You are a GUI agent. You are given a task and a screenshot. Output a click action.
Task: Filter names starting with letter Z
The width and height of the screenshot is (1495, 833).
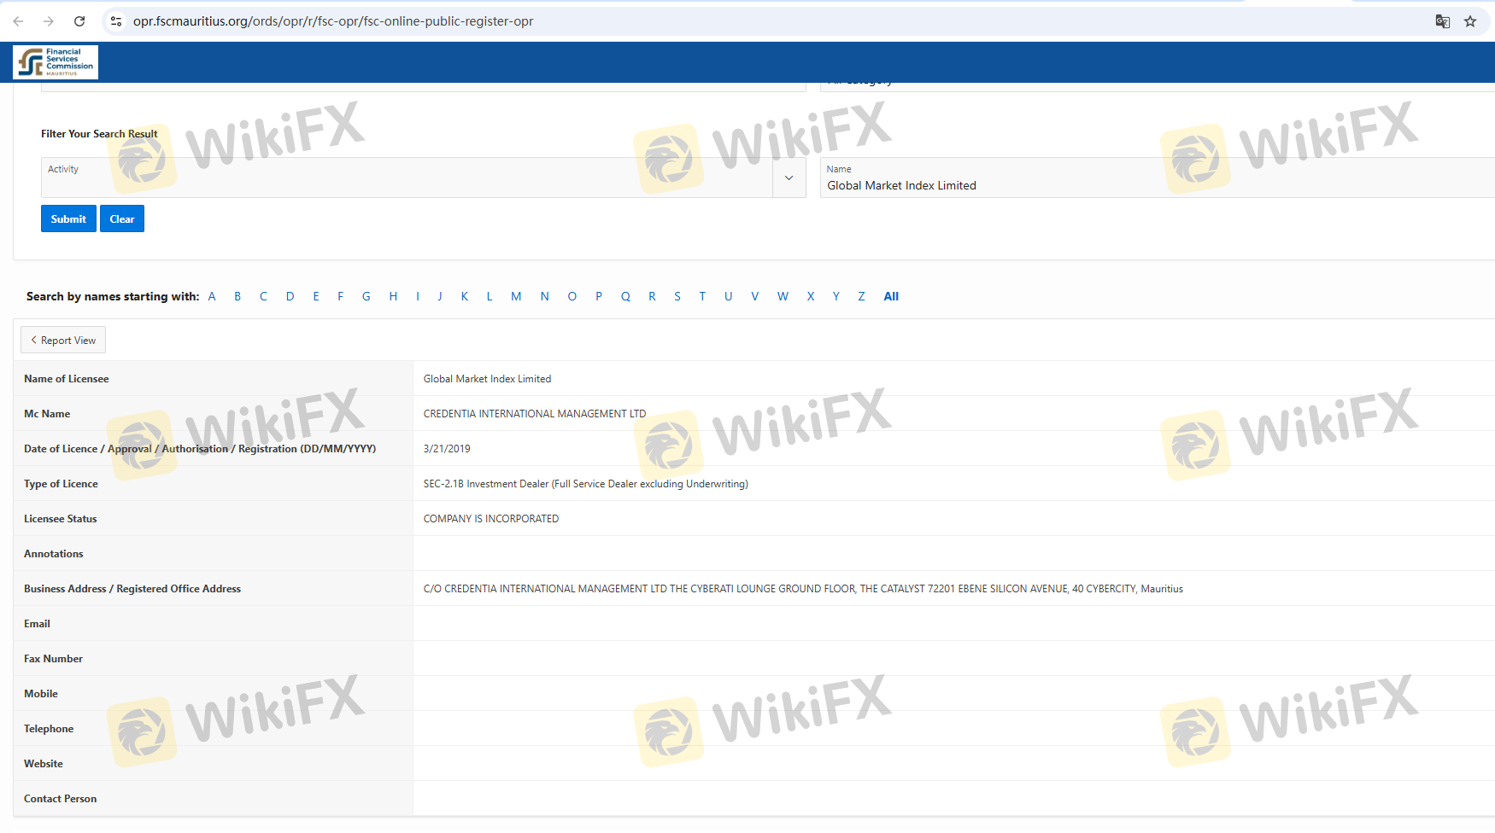(861, 296)
